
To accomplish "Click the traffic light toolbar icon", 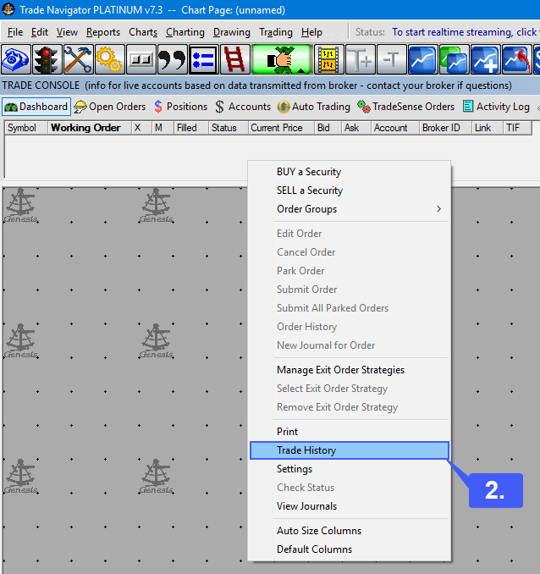I will pos(47,59).
